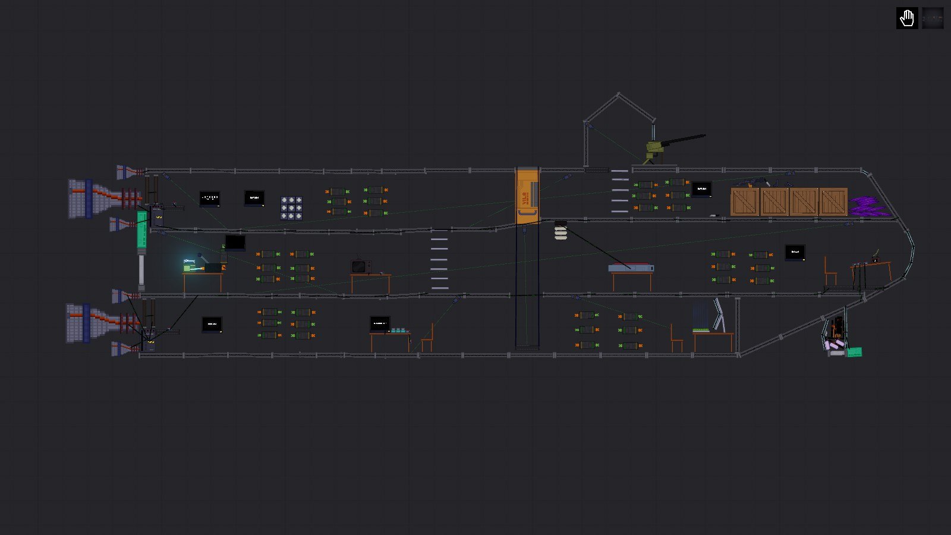This screenshot has height=535, width=951.
Task: Click the purple crystal pile
Action: pos(869,206)
